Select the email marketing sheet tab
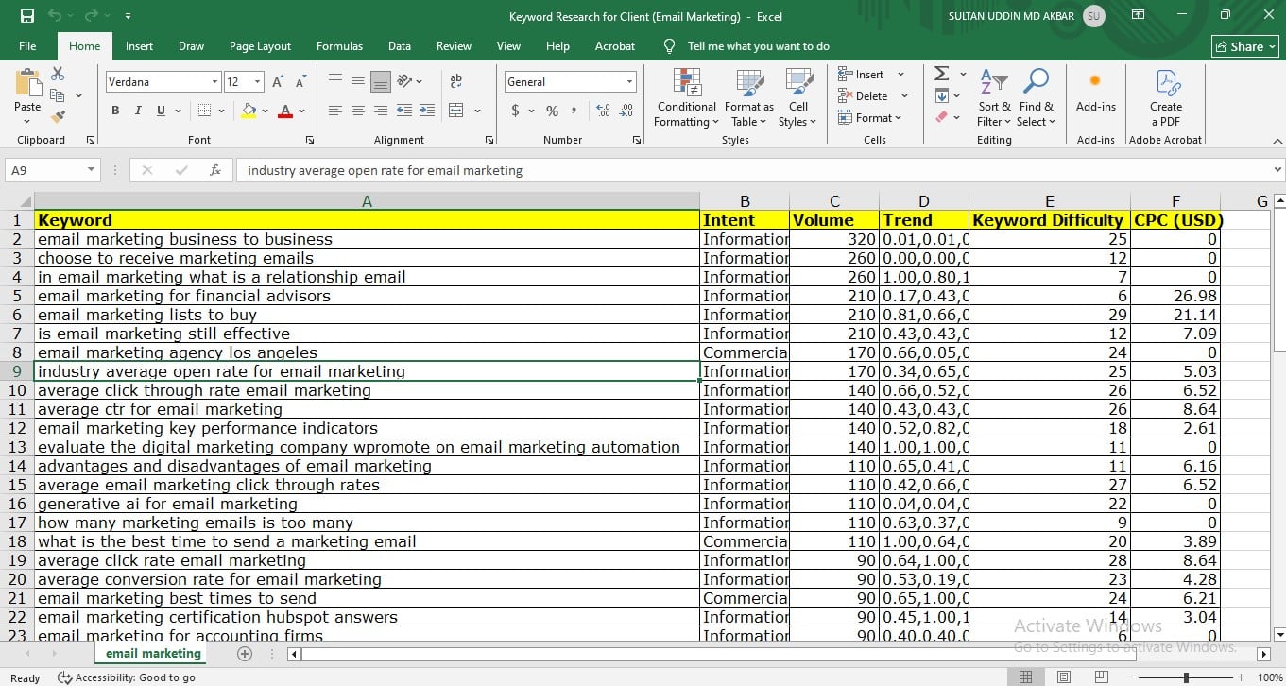This screenshot has height=686, width=1286. [152, 653]
